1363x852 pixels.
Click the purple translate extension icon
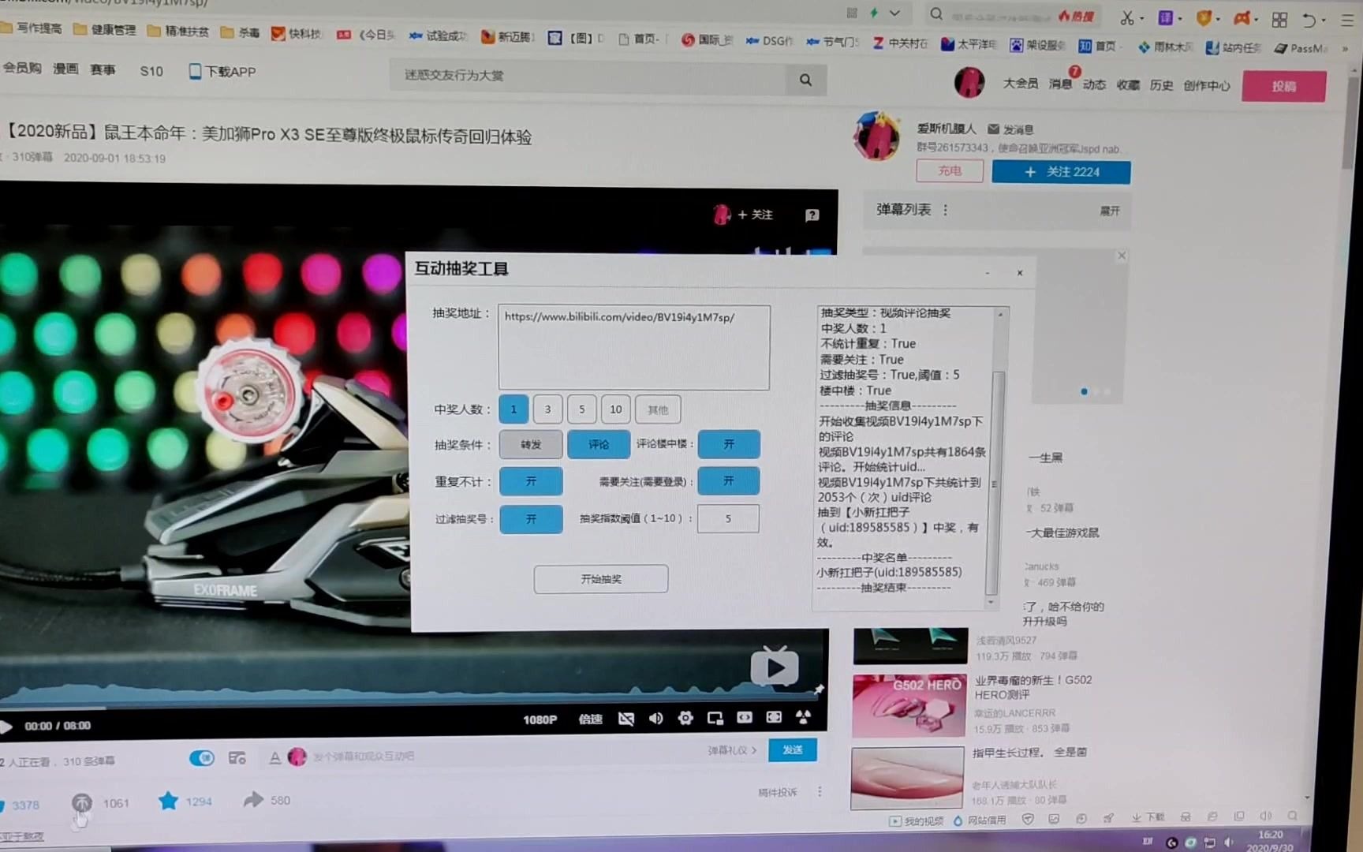[1165, 18]
